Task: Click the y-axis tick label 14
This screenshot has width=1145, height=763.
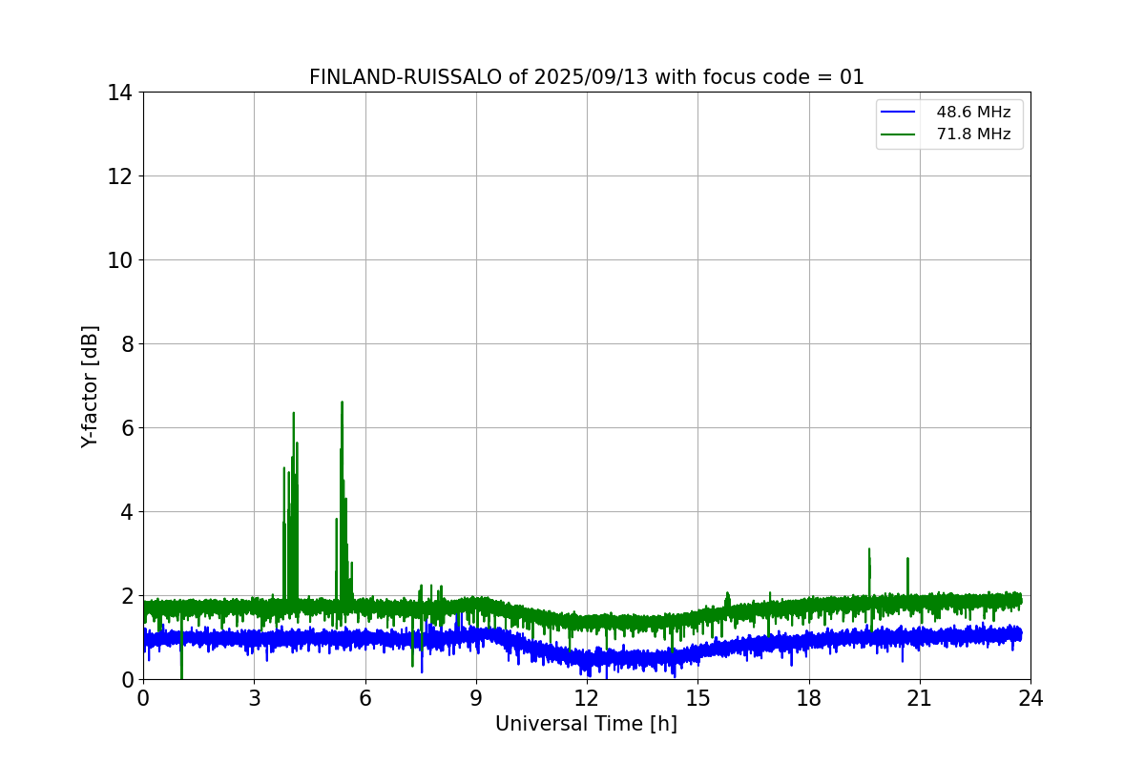Action: coord(119,93)
